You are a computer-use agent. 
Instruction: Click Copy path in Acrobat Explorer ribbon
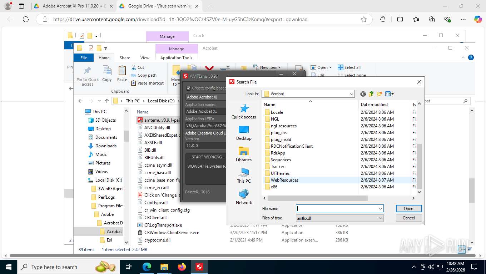coord(144,75)
